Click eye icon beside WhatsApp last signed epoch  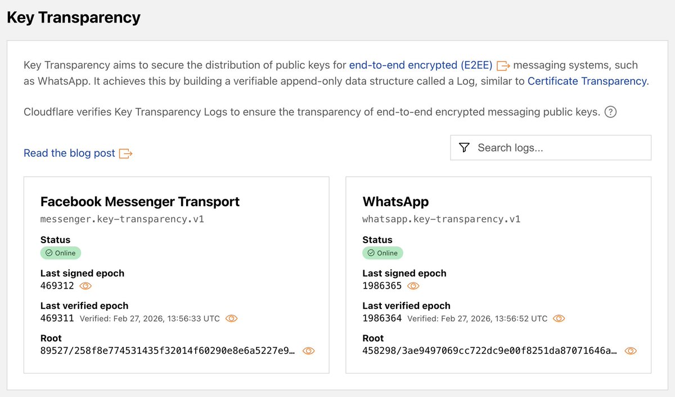point(413,286)
